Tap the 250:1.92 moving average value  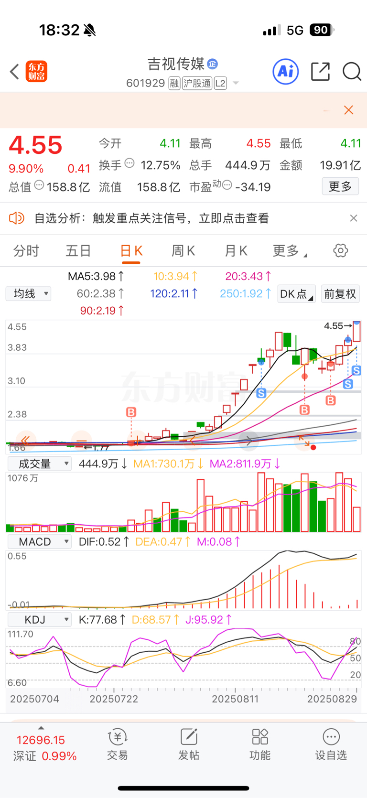(246, 293)
